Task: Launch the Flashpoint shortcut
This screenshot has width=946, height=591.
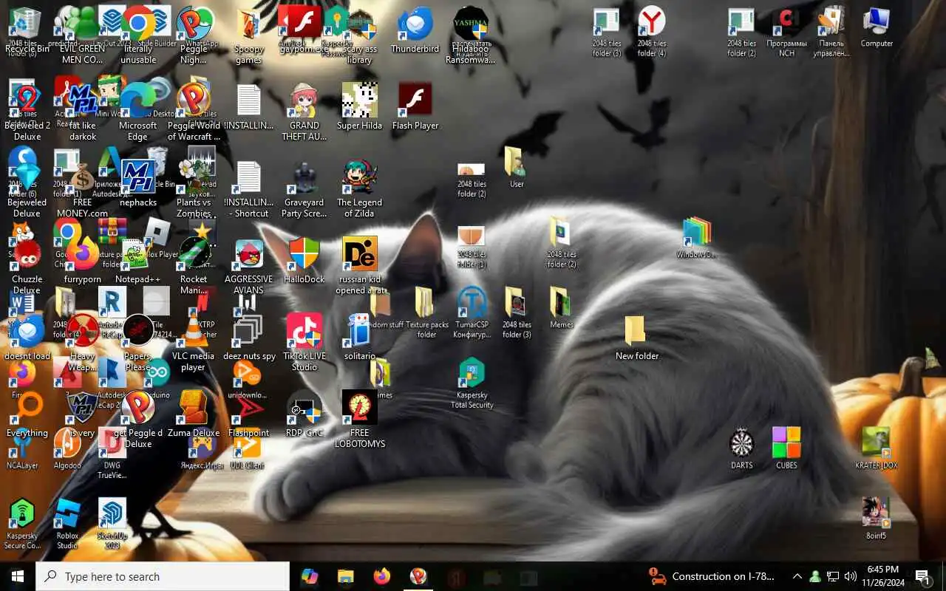Action: [x=249, y=414]
